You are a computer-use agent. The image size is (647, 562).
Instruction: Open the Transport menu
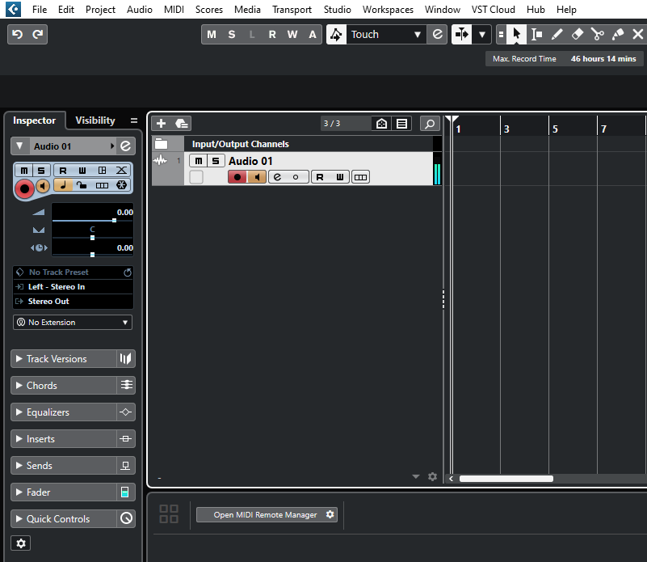292,10
